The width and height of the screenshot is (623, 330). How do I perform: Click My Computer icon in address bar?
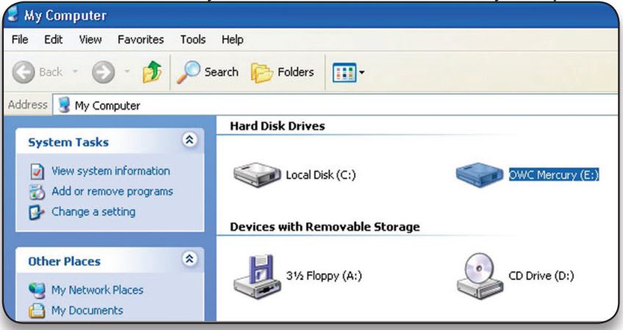pos(64,105)
